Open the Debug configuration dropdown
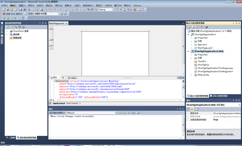This screenshot has width=242, height=146. pyautogui.click(x=112, y=9)
